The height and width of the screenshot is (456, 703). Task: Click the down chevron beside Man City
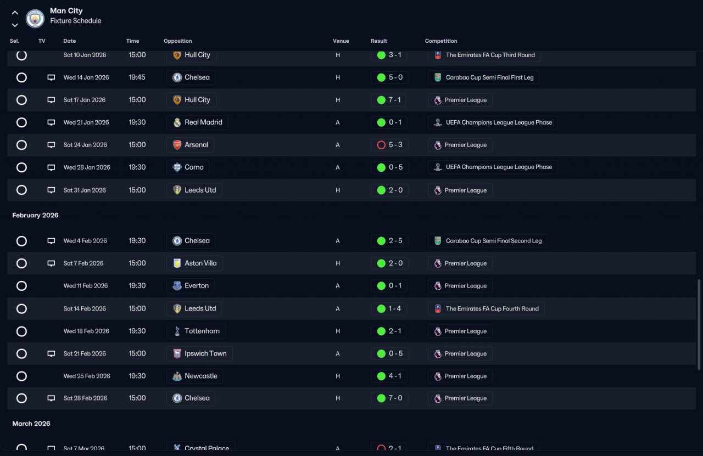(x=15, y=25)
